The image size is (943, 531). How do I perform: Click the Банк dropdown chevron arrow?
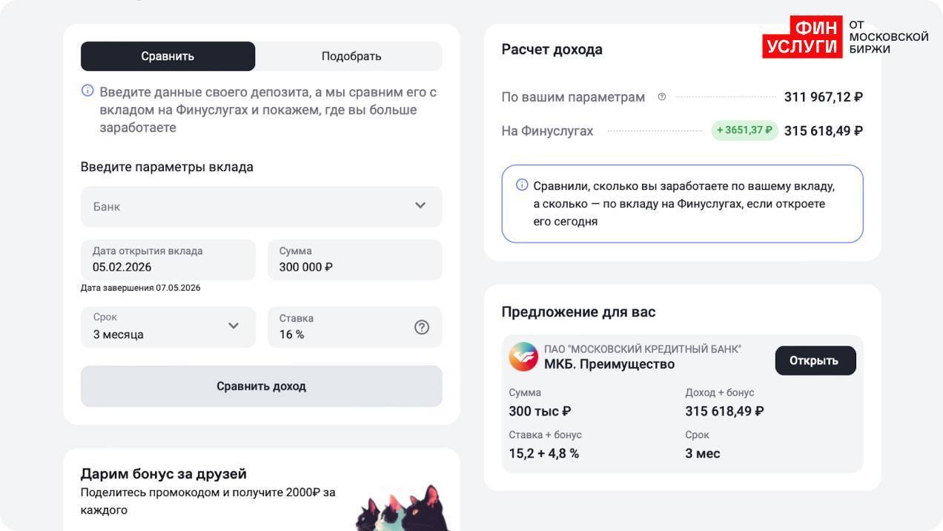[x=420, y=205]
